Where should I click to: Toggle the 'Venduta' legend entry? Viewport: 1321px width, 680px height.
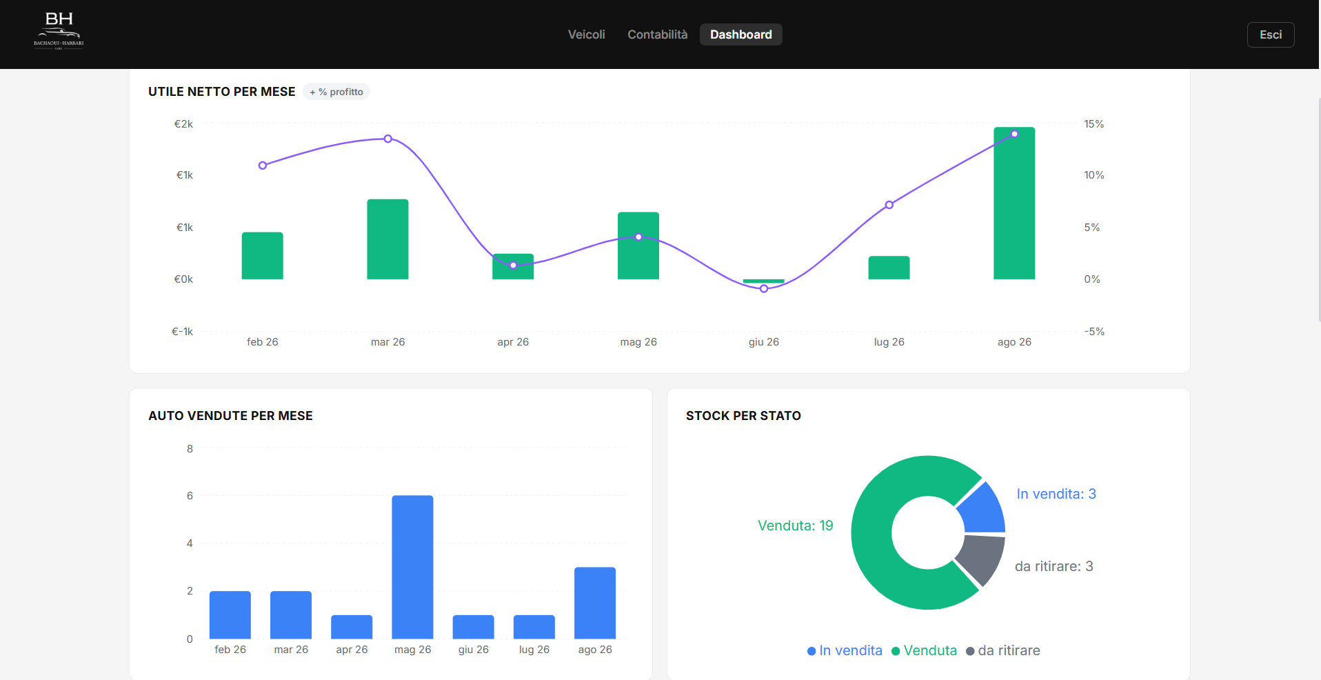pyautogui.click(x=924, y=650)
